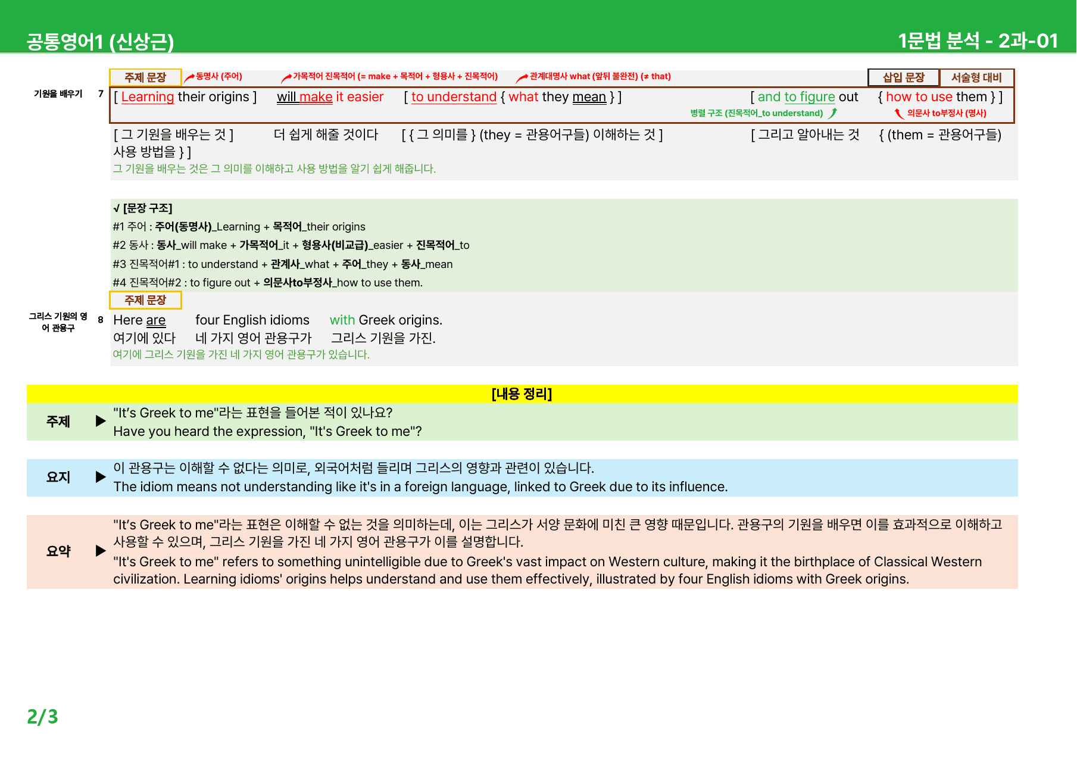This screenshot has height=761, width=1077.
Task: Click the green phrase and to figure
Action: click(796, 97)
